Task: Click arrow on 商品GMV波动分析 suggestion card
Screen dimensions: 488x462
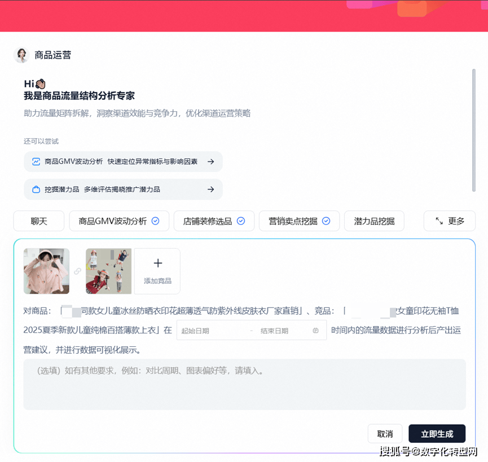Action: pos(210,161)
